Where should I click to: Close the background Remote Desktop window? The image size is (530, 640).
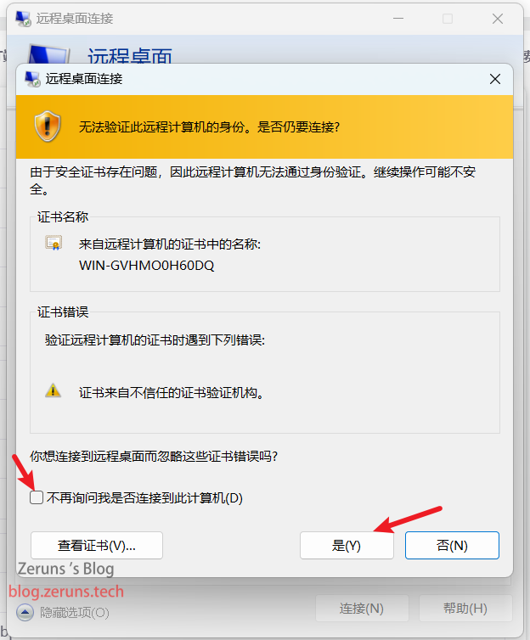(498, 19)
